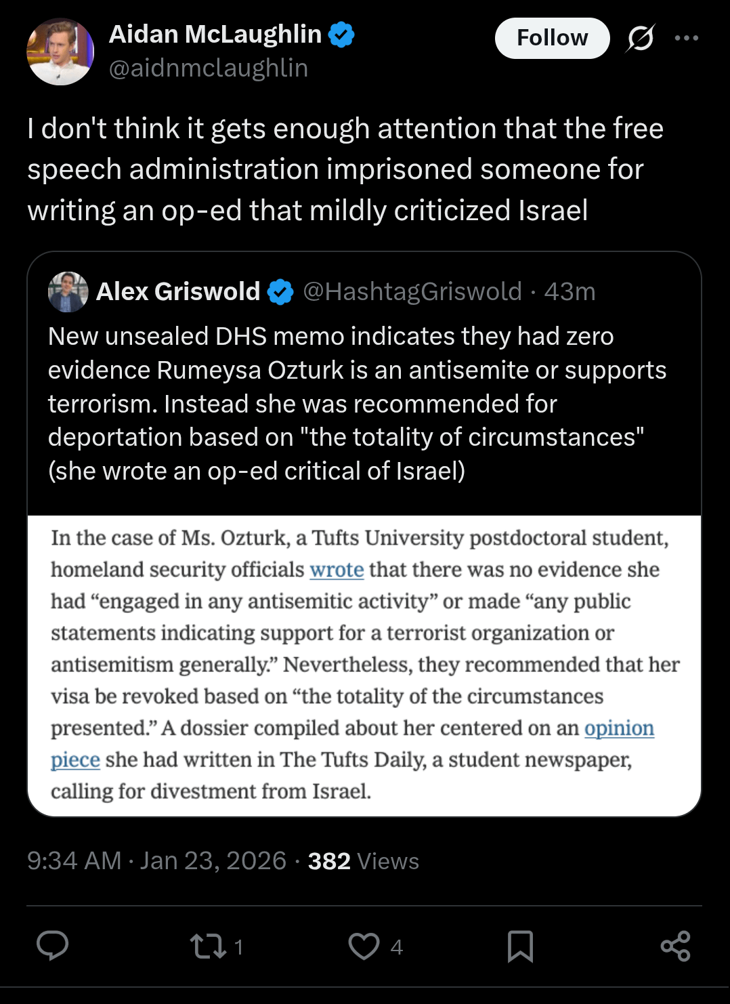The image size is (730, 1004).
Task: Open the three-dot more options menu
Action: tap(686, 38)
